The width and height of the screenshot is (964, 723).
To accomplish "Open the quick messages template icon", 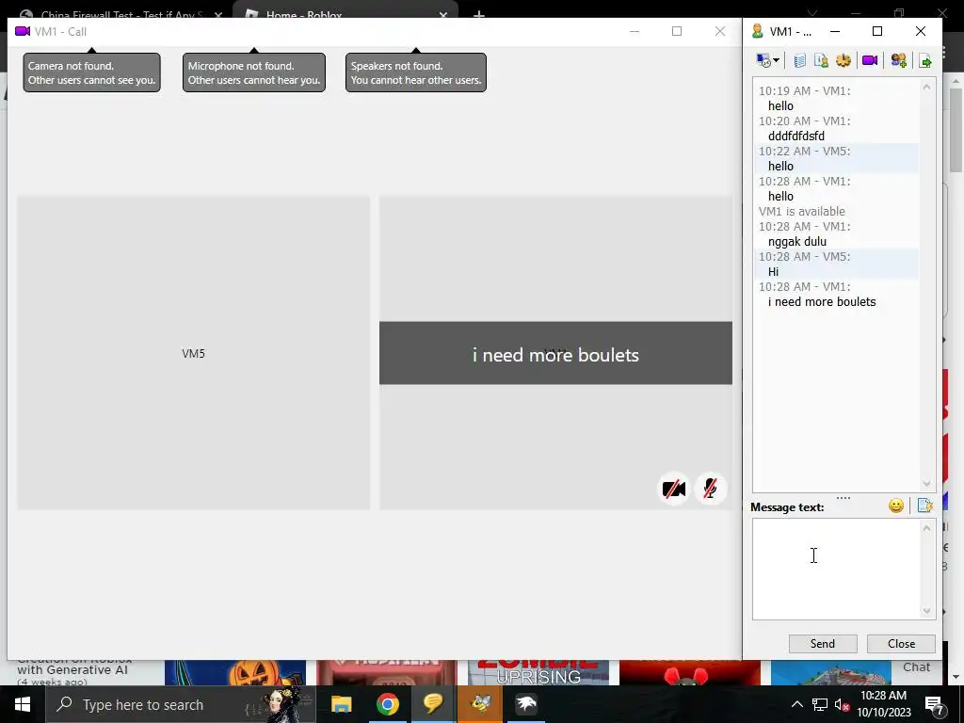I will (924, 506).
